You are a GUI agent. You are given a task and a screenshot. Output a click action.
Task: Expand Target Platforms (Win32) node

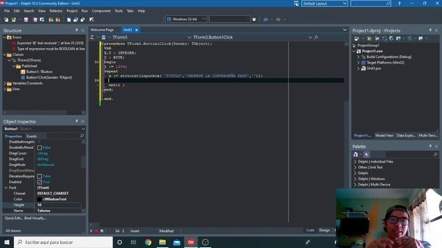point(358,63)
